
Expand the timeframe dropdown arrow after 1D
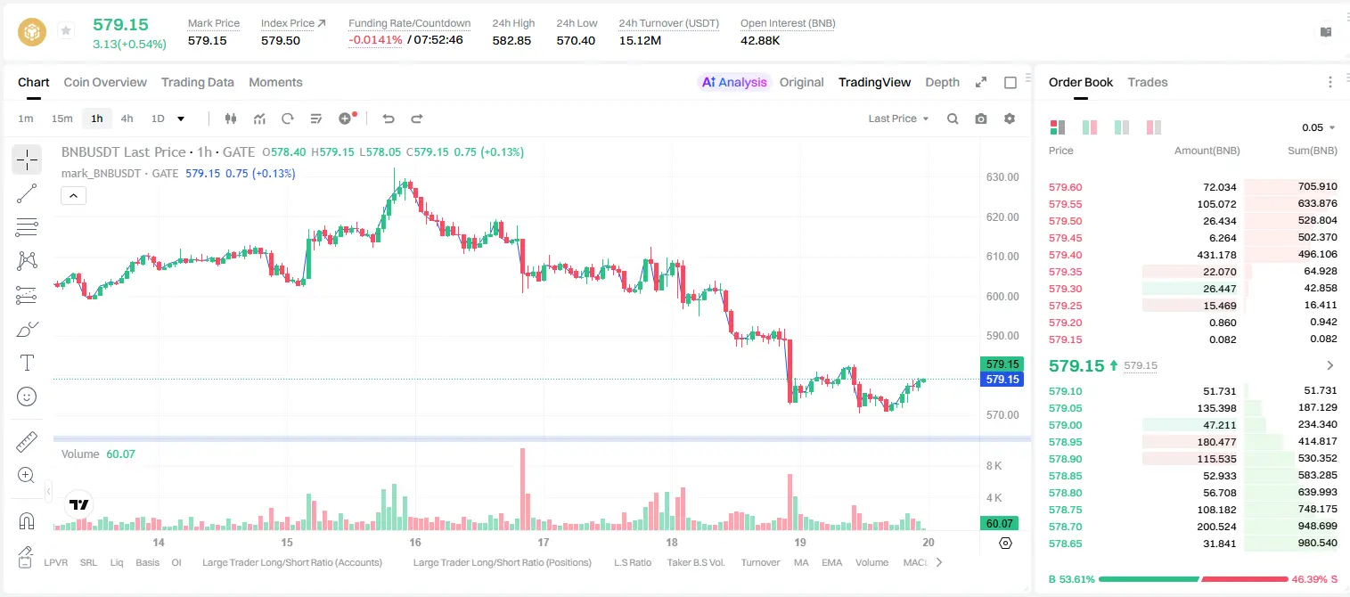coord(181,119)
